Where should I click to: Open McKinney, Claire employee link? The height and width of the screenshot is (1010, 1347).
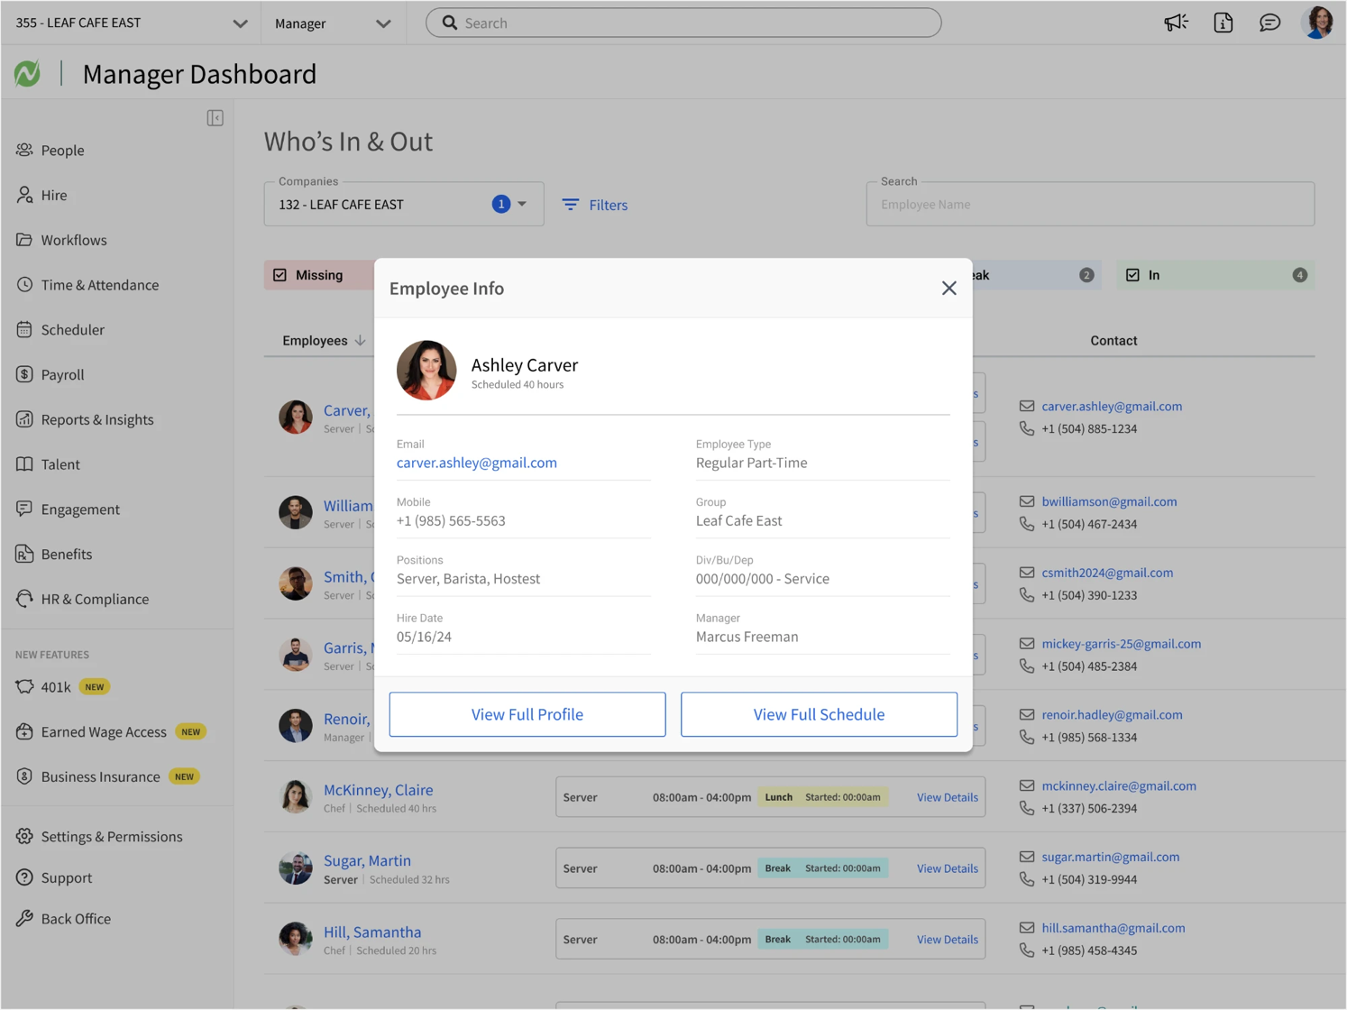[379, 789]
